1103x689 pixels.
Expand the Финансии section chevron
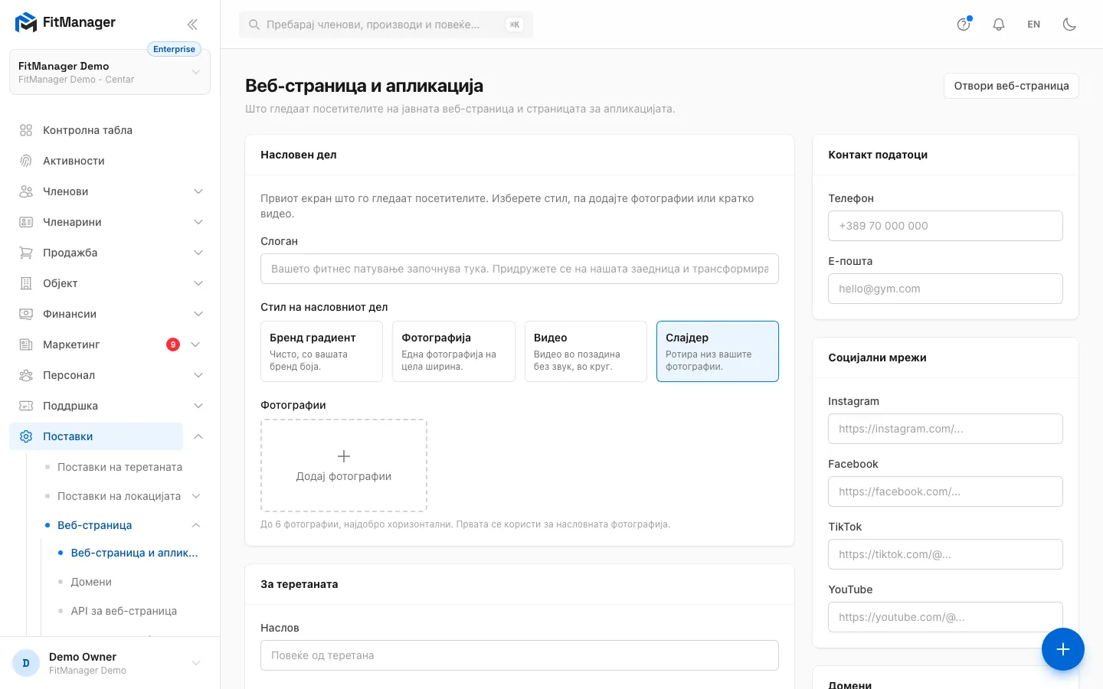198,314
